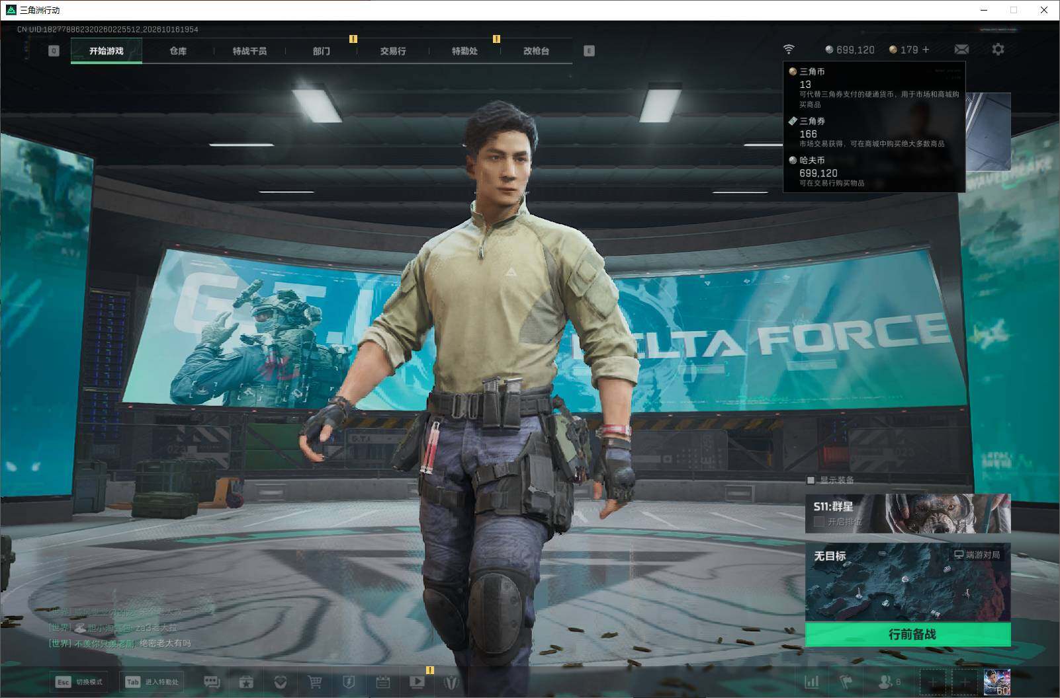1060x698 pixels.
Task: Click the second empty teammate plus slot
Action: click(x=965, y=681)
